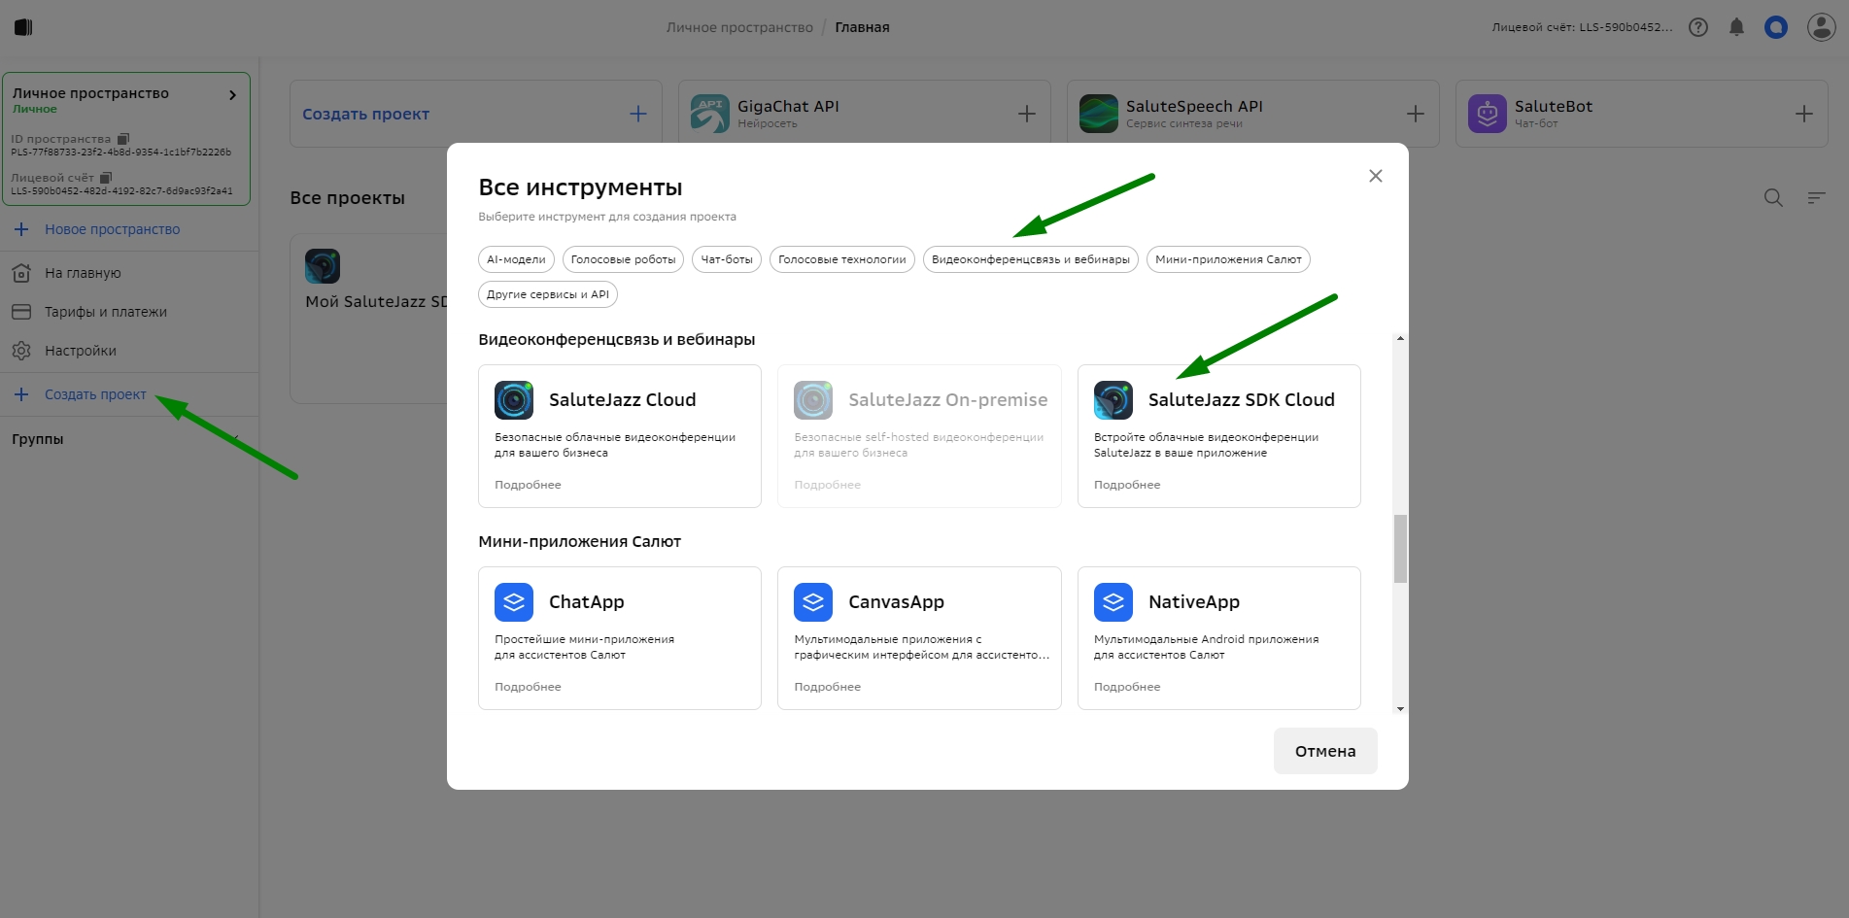The image size is (1849, 918).
Task: Click the gear icon for Настройки
Action: pyautogui.click(x=21, y=351)
